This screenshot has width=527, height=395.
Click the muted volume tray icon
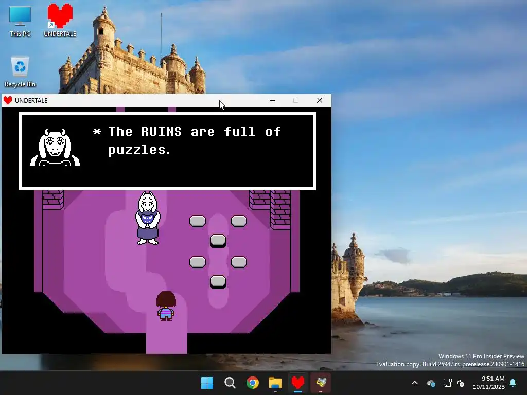point(461,383)
